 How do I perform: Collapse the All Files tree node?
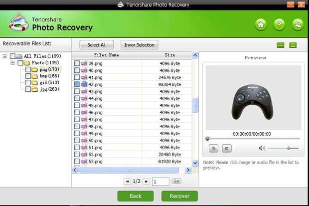pos(4,56)
